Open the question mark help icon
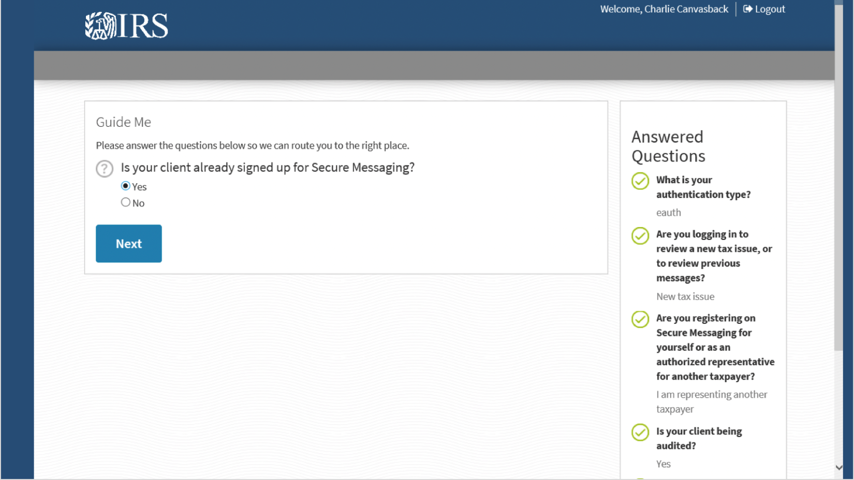The height and width of the screenshot is (480, 854). pos(105,169)
